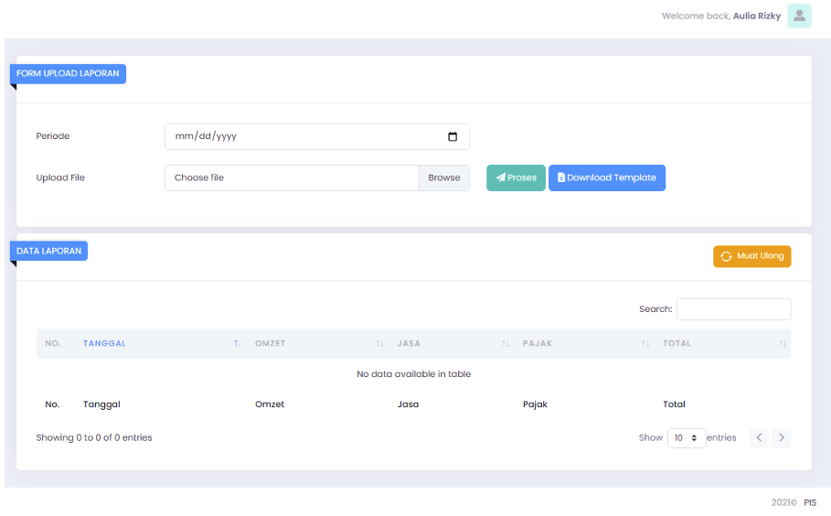Click the user avatar icon
Image resolution: width=831 pixels, height=516 pixels.
(x=799, y=16)
